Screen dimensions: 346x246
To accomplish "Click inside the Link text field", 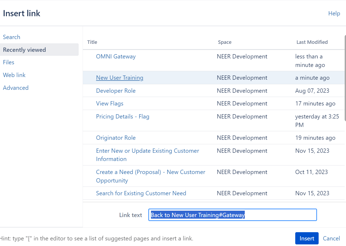I will pyautogui.click(x=233, y=215).
